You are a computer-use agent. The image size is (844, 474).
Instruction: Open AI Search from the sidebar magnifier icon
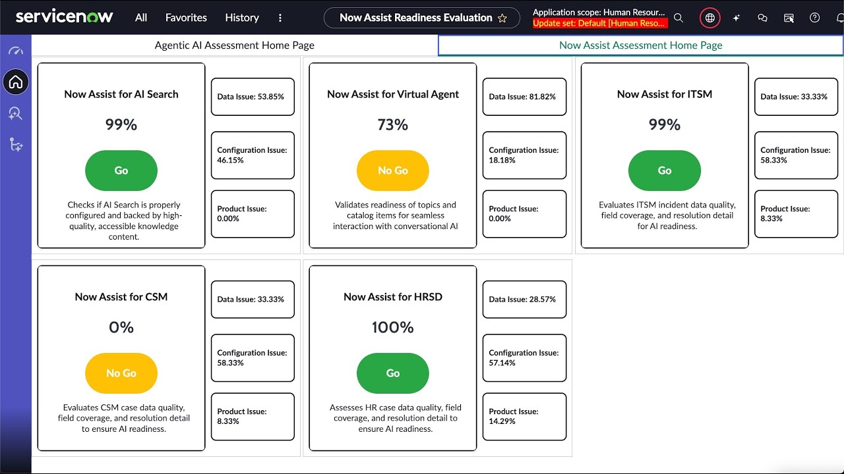coord(16,113)
